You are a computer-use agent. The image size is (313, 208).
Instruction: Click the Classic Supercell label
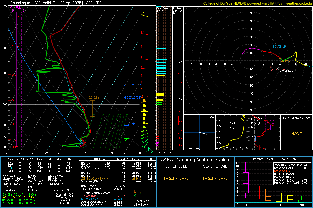(271, 122)
